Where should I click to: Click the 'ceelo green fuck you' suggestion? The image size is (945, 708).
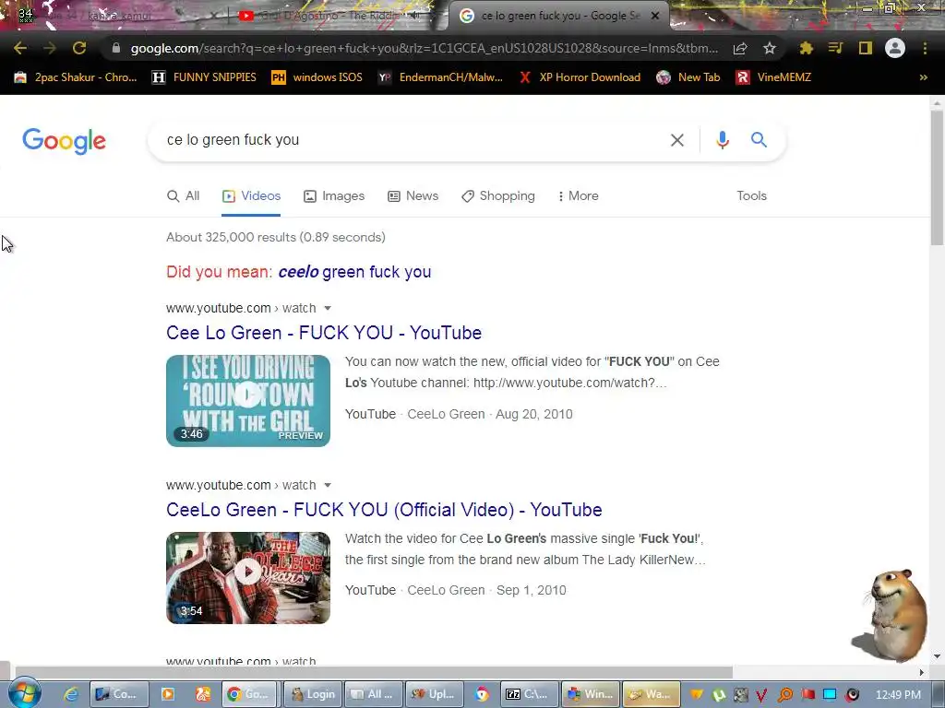coord(354,272)
